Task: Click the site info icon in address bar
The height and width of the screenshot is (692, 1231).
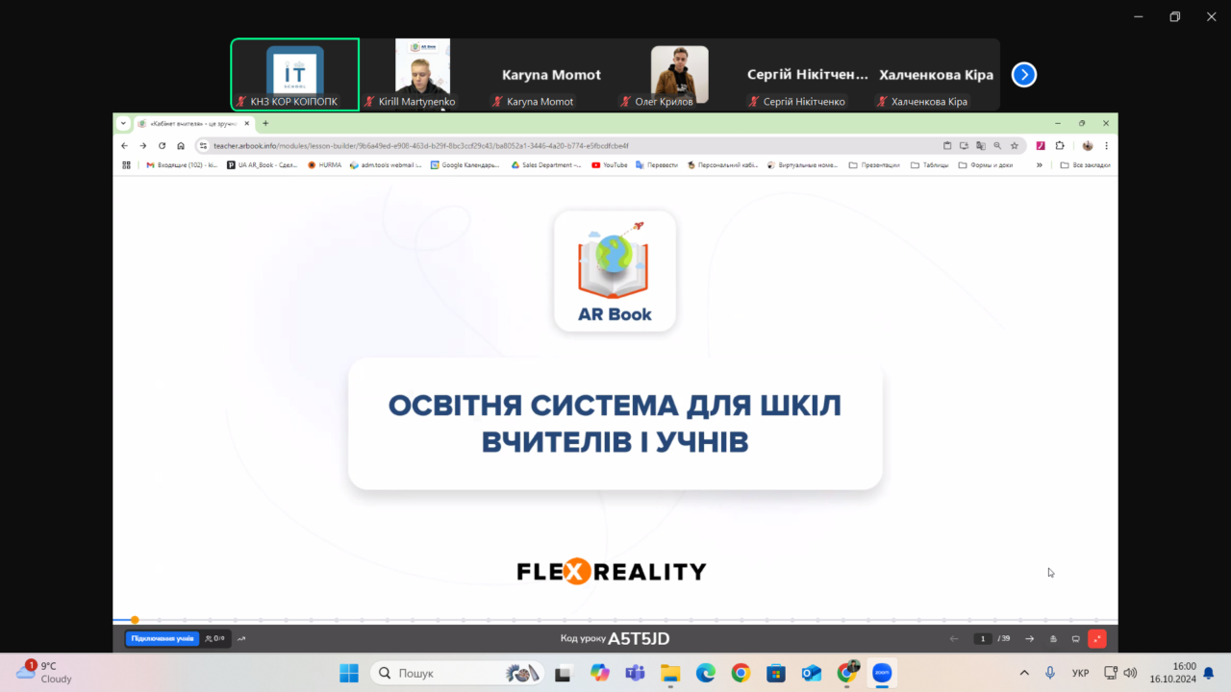Action: 203,146
